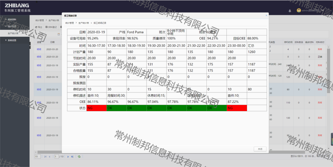Image resolution: width=333 pixels, height=167 pixels.
Task: Click 生产统计表 in dialog breadcrumb
Action: point(84,23)
